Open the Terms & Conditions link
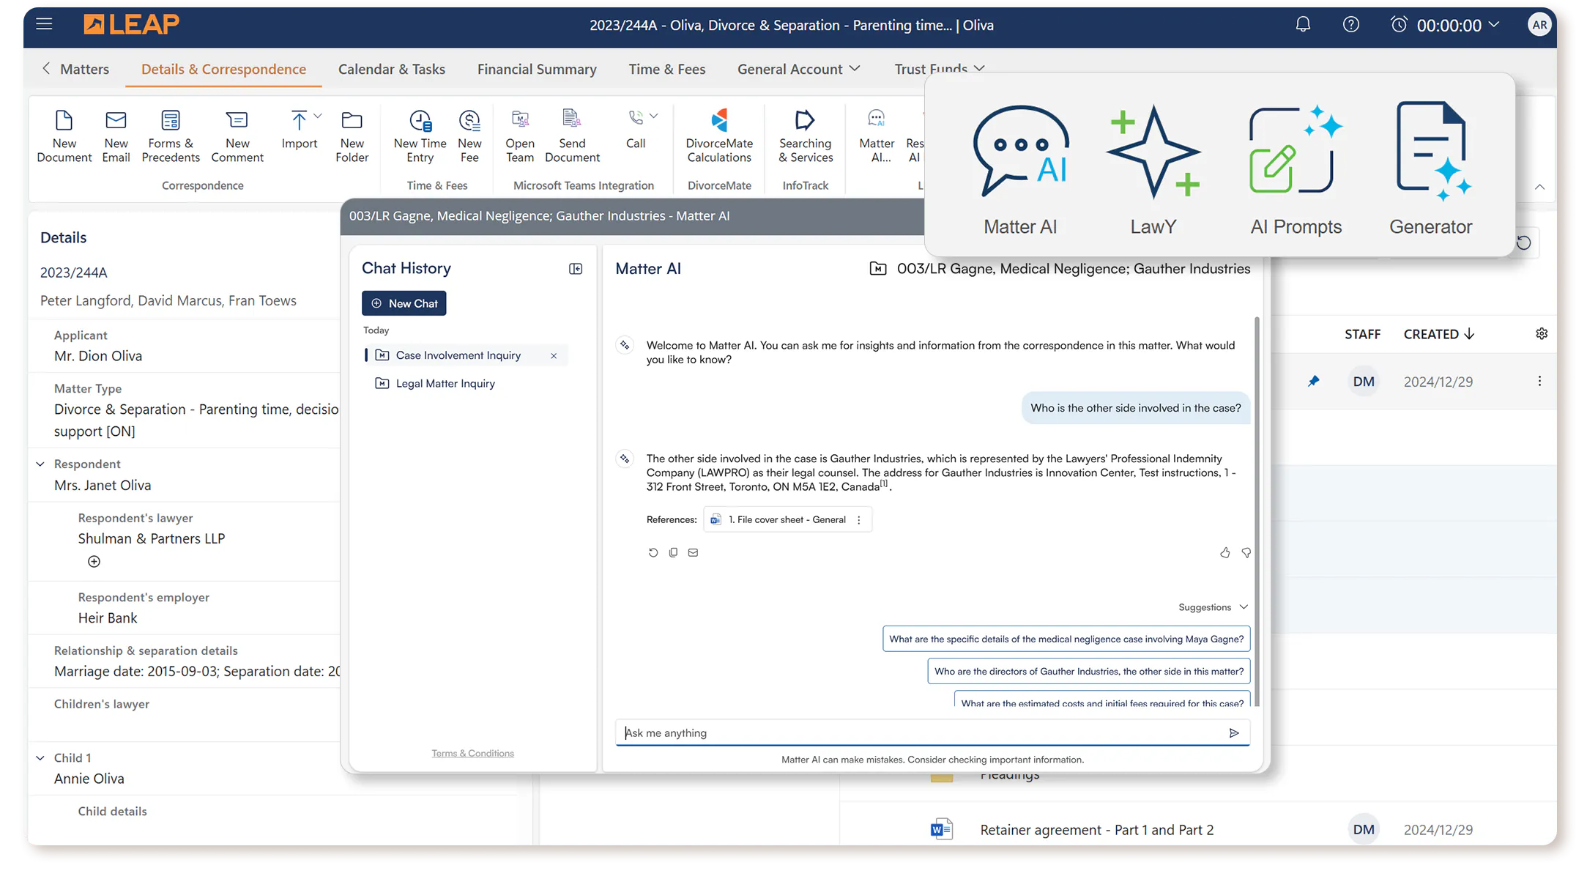The image size is (1587, 879). [x=472, y=753]
